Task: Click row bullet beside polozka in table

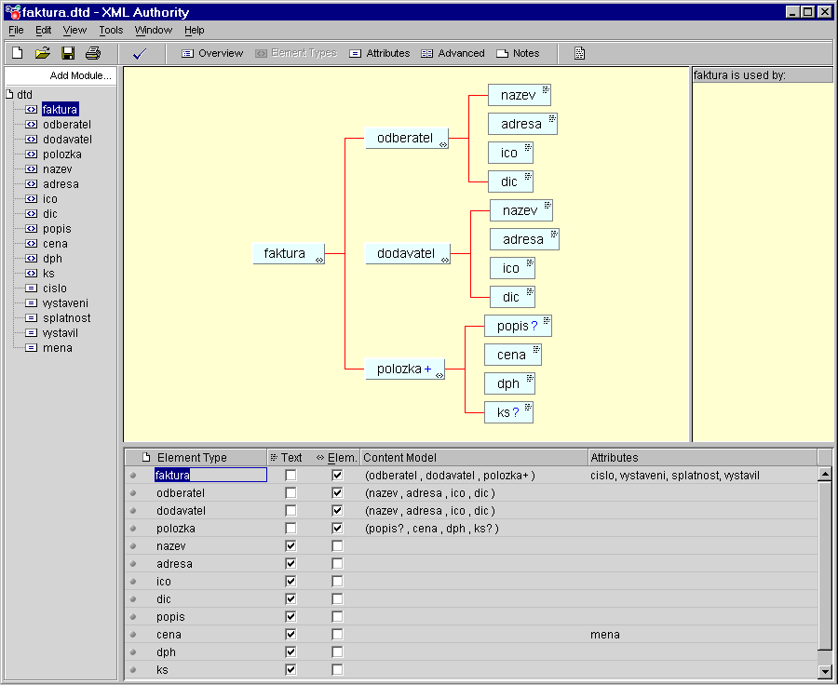Action: 132,528
